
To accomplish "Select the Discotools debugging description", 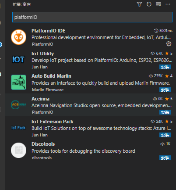I will [83, 151].
